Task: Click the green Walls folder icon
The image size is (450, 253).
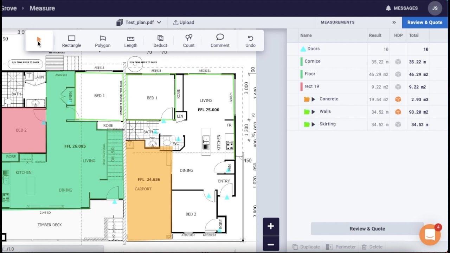Action: point(307,112)
